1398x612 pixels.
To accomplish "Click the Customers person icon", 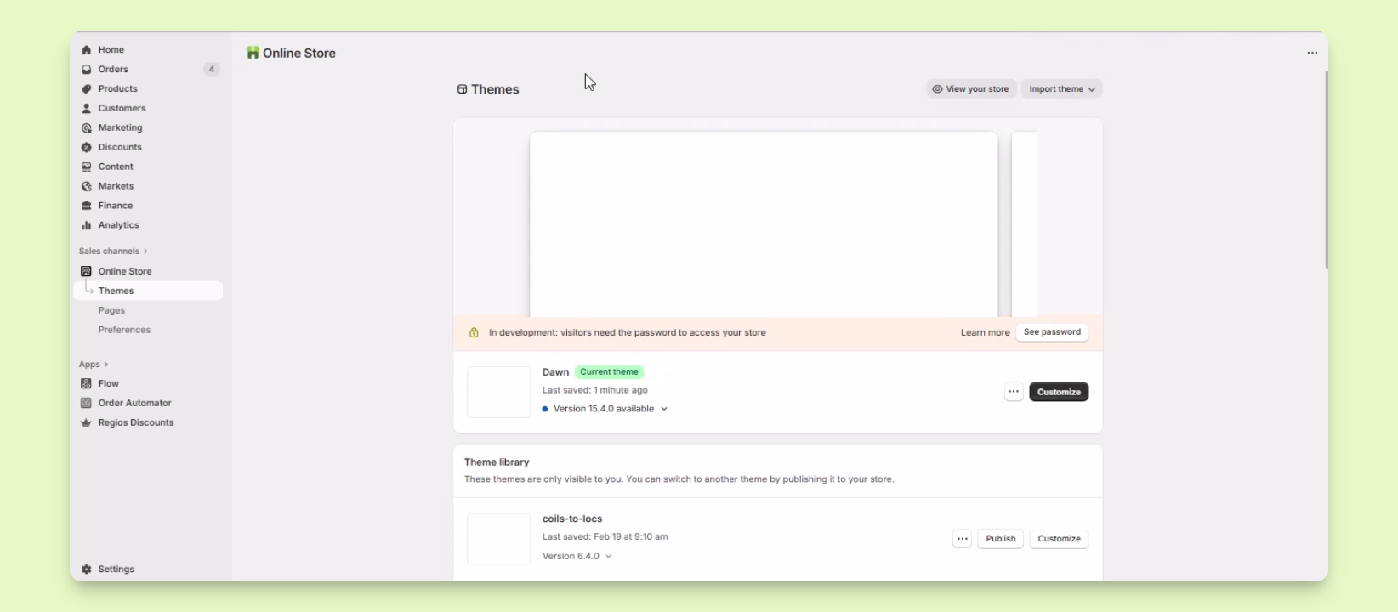I will (86, 109).
